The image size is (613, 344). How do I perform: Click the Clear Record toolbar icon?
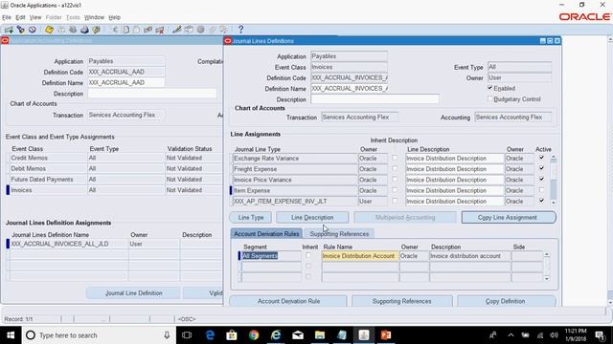(x=148, y=30)
